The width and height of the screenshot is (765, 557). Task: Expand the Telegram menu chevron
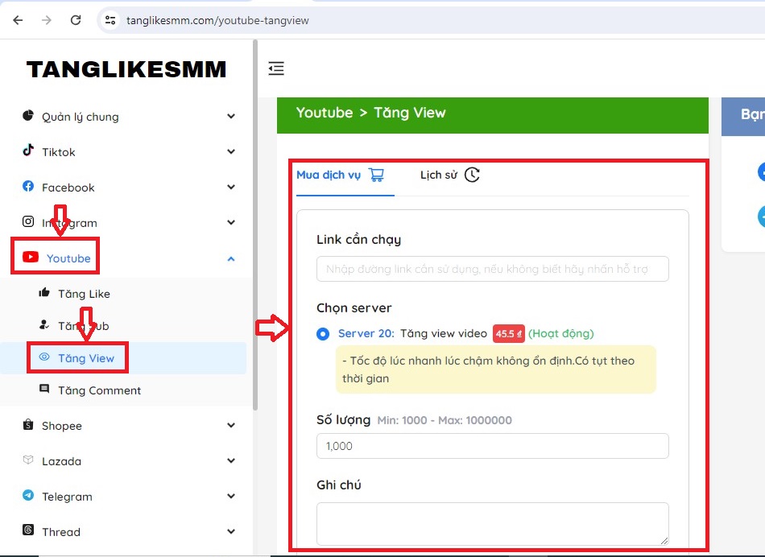click(x=231, y=496)
